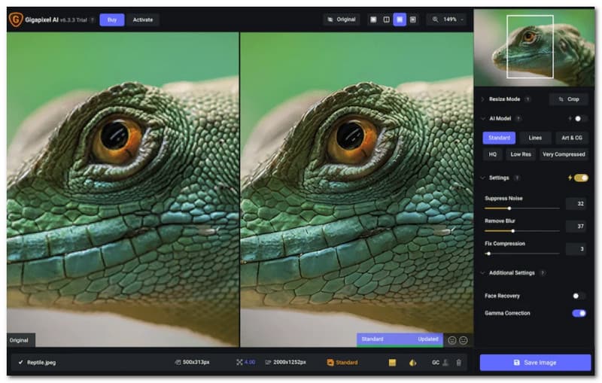Click the Suppress Noise slider handle
The width and height of the screenshot is (602, 383).
coord(509,208)
